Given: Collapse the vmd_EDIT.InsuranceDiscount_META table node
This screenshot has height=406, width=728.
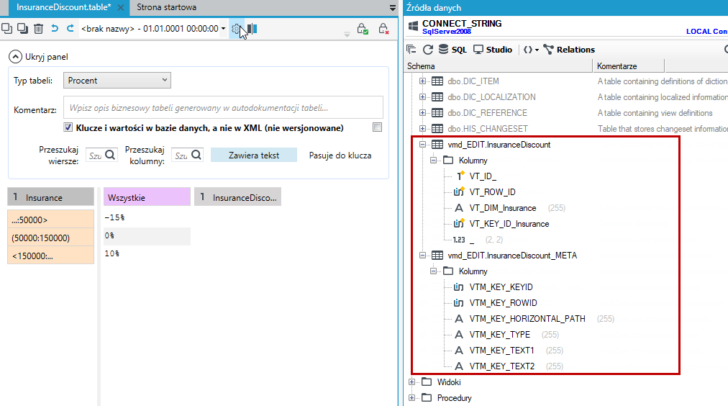Looking at the screenshot, I should point(422,256).
